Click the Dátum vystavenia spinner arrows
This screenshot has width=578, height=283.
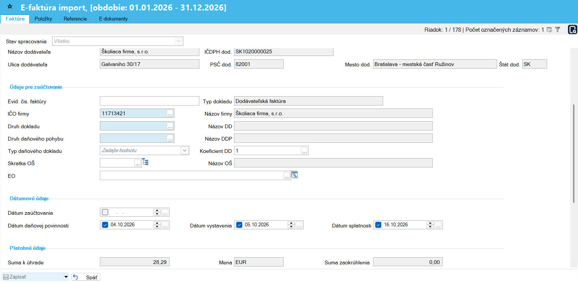click(291, 225)
